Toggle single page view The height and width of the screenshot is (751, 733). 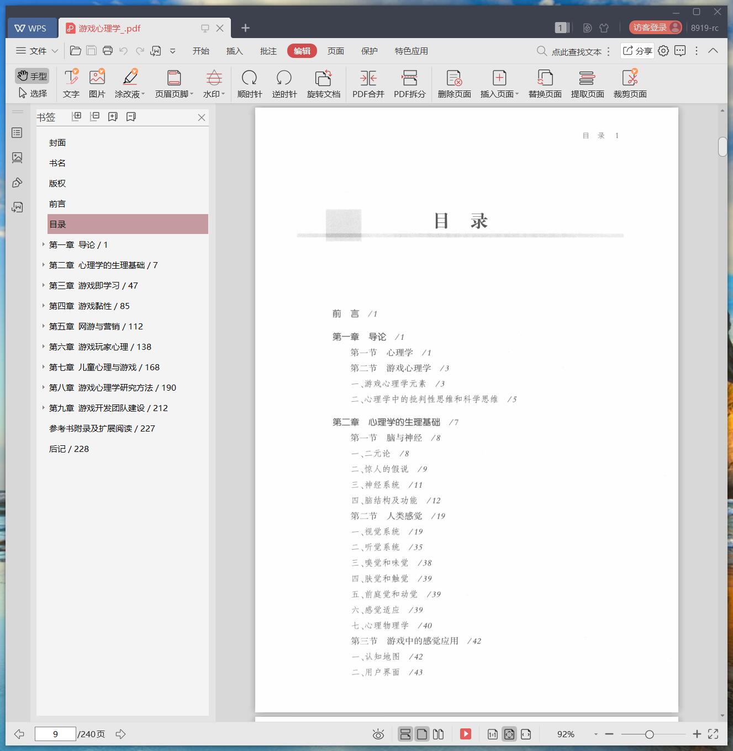[422, 734]
